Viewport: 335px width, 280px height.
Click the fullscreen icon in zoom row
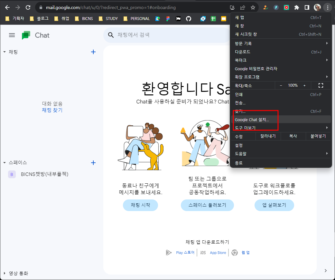(x=321, y=85)
